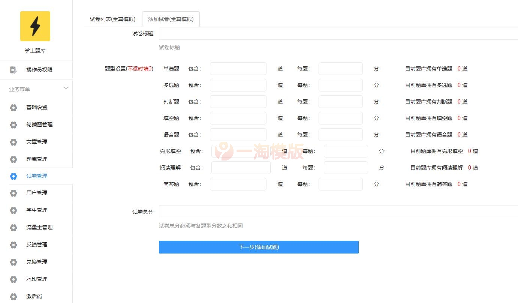This screenshot has height=303, width=518.
Task: Select the 试卷管理 sidebar icon
Action: [13, 176]
